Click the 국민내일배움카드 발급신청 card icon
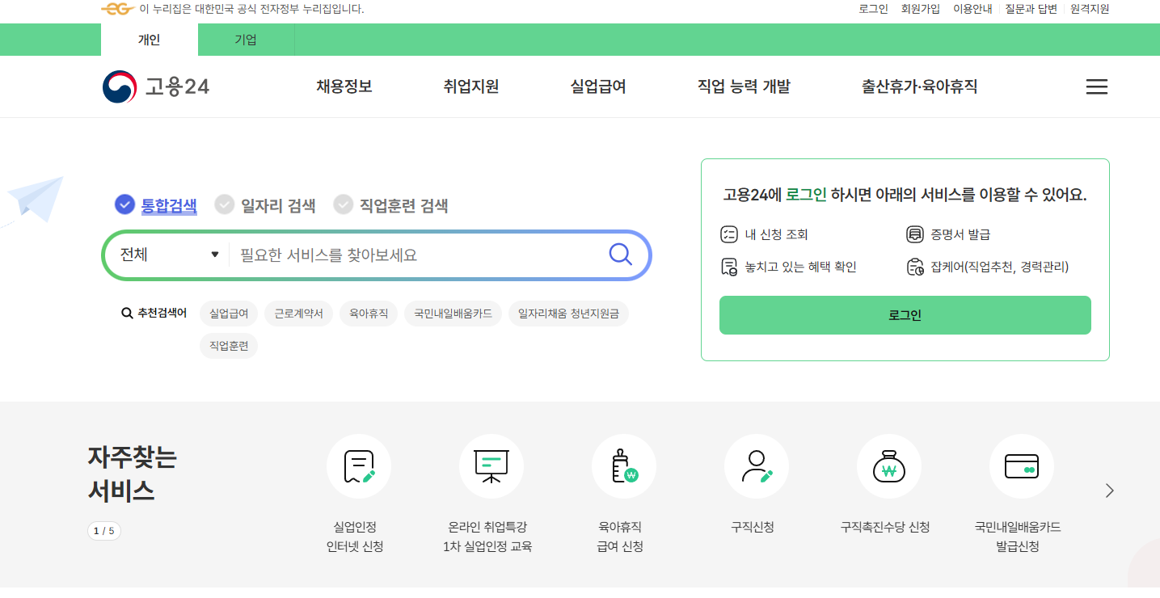1160x598 pixels. 1022,466
